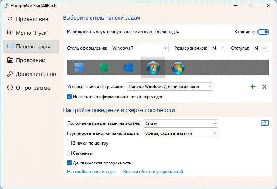Click the info icon next to О программе
277x189 pixels.
click(x=10, y=87)
